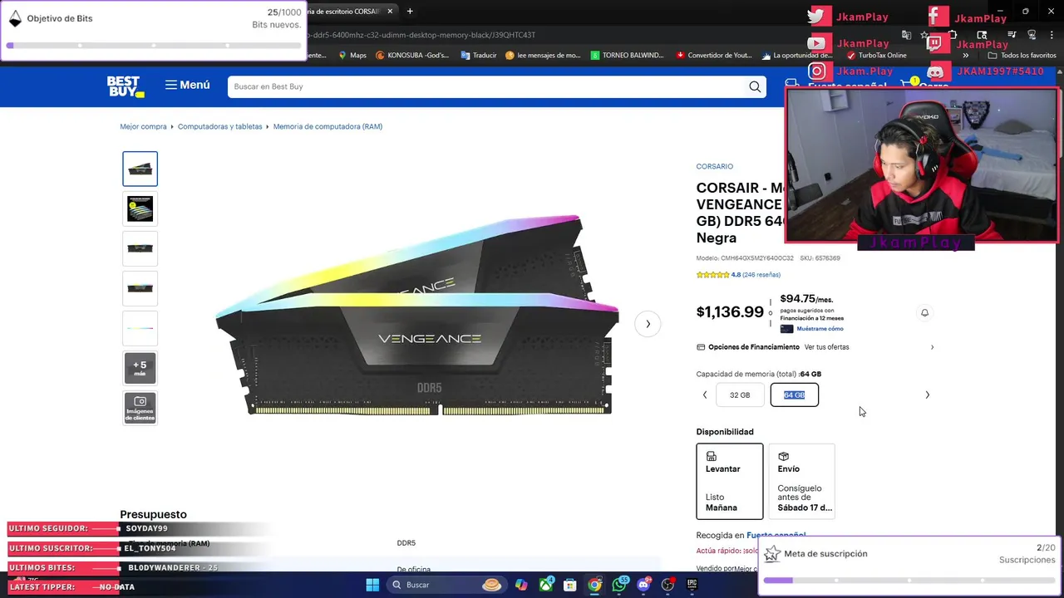The height and width of the screenshot is (598, 1064).
Task: Click the Modelo CMH64GX5M2Y6400C32 text
Action: pyautogui.click(x=745, y=258)
